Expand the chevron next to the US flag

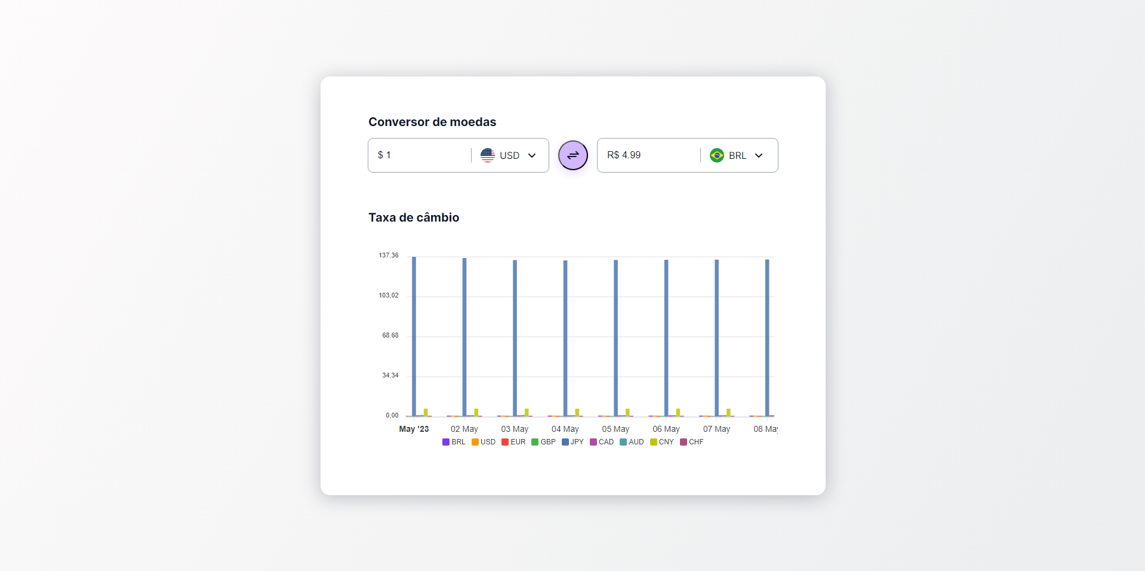point(532,155)
